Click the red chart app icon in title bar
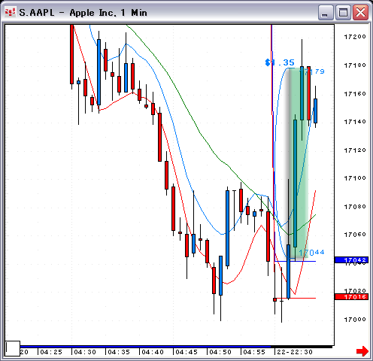The width and height of the screenshot is (373, 361). (x=10, y=12)
